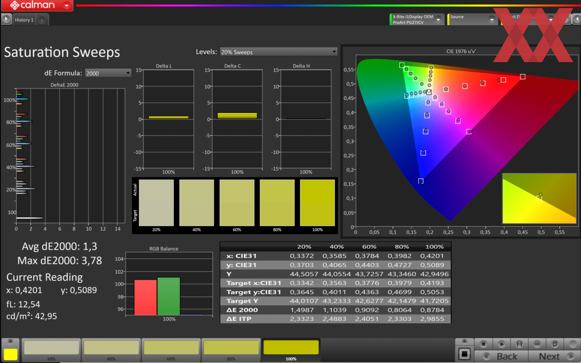Choose the 20% yellow reading in bottom strip
This screenshot has width=581, height=363.
[51, 350]
